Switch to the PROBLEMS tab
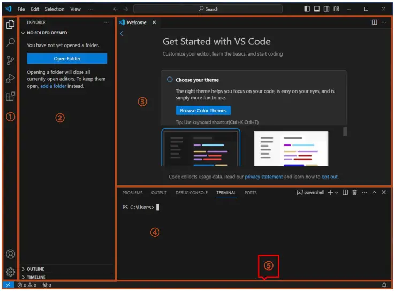The image size is (395, 291). (x=132, y=193)
